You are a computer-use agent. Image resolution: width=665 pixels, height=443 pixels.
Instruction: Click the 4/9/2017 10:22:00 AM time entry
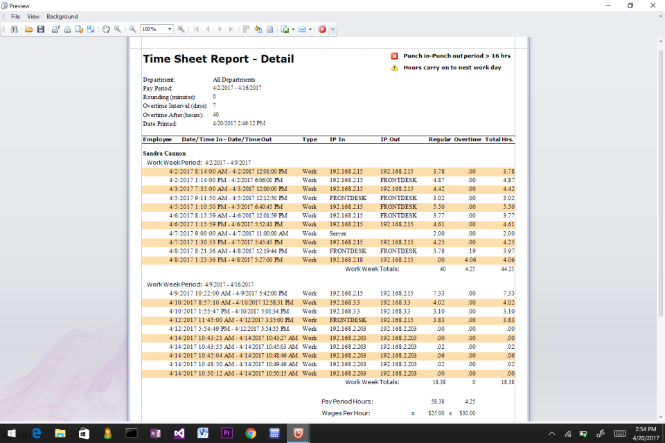(228, 293)
